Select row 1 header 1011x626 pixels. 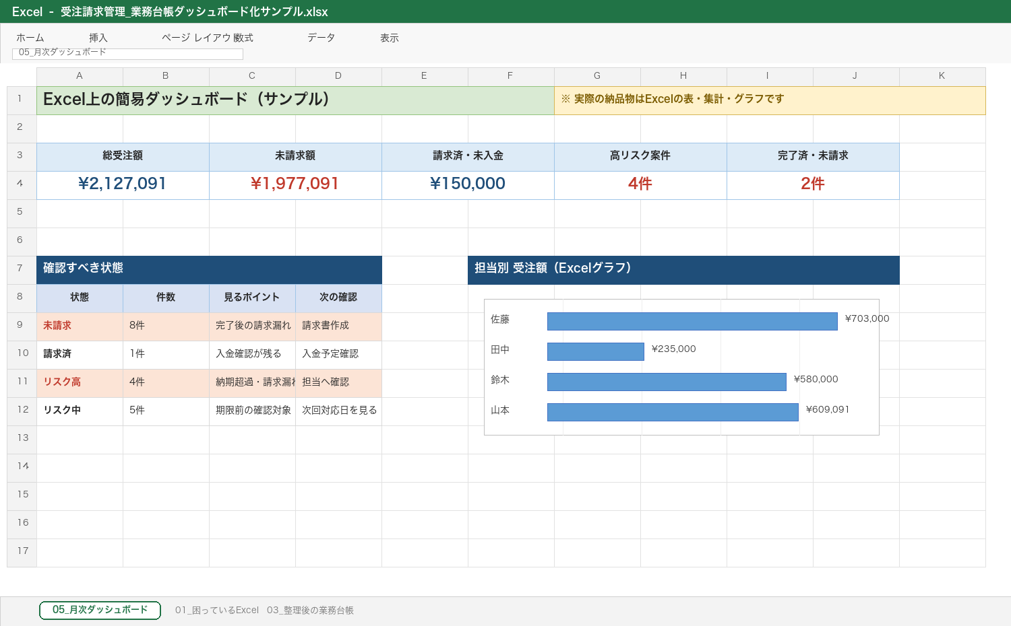22,100
